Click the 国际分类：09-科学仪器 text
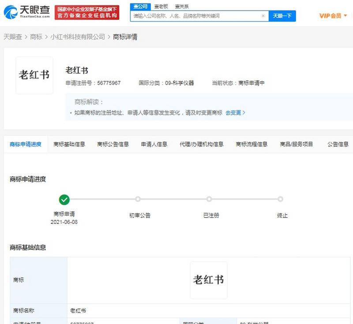Viewport: 353px width, 324px height. tap(166, 83)
